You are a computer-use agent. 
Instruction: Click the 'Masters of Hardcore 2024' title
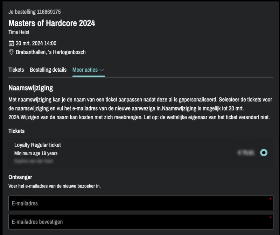point(52,23)
